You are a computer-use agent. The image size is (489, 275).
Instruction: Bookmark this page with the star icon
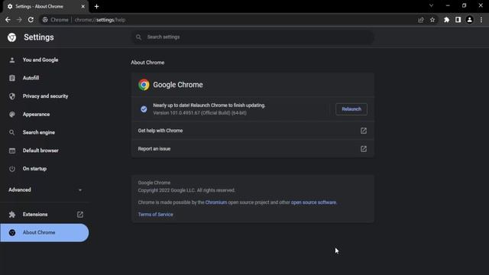432,20
